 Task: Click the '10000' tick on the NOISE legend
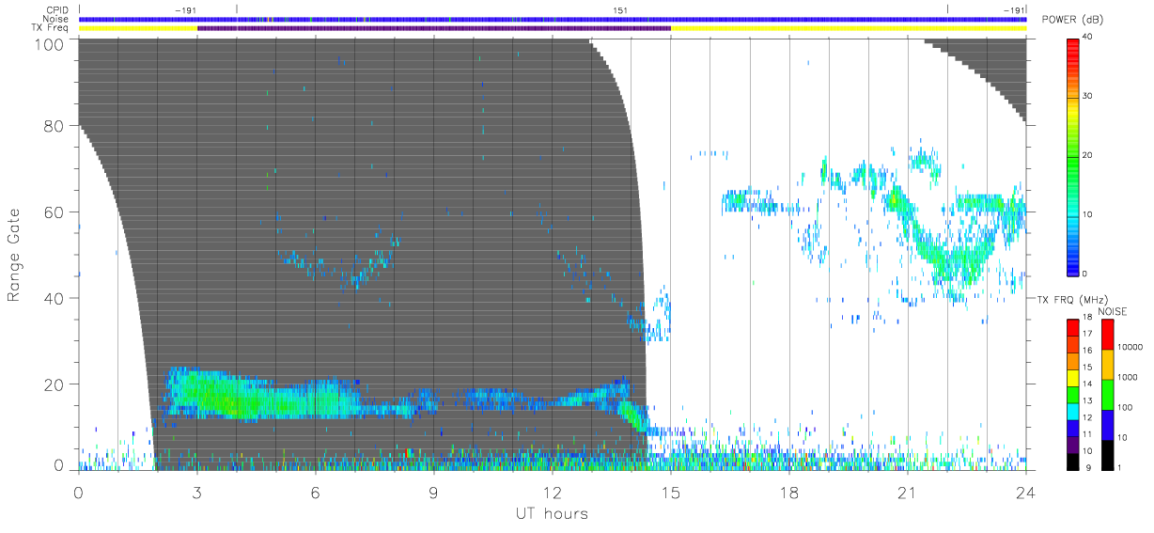(x=1131, y=347)
